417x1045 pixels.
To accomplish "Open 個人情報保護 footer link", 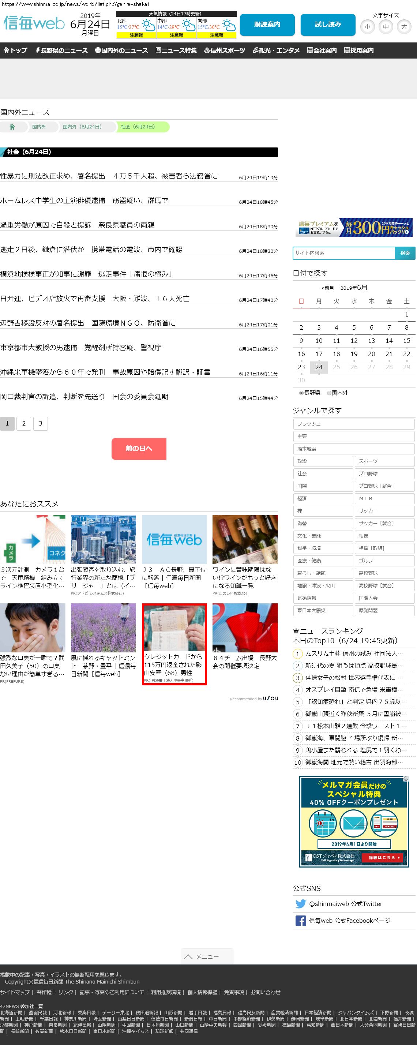I will click(x=202, y=992).
